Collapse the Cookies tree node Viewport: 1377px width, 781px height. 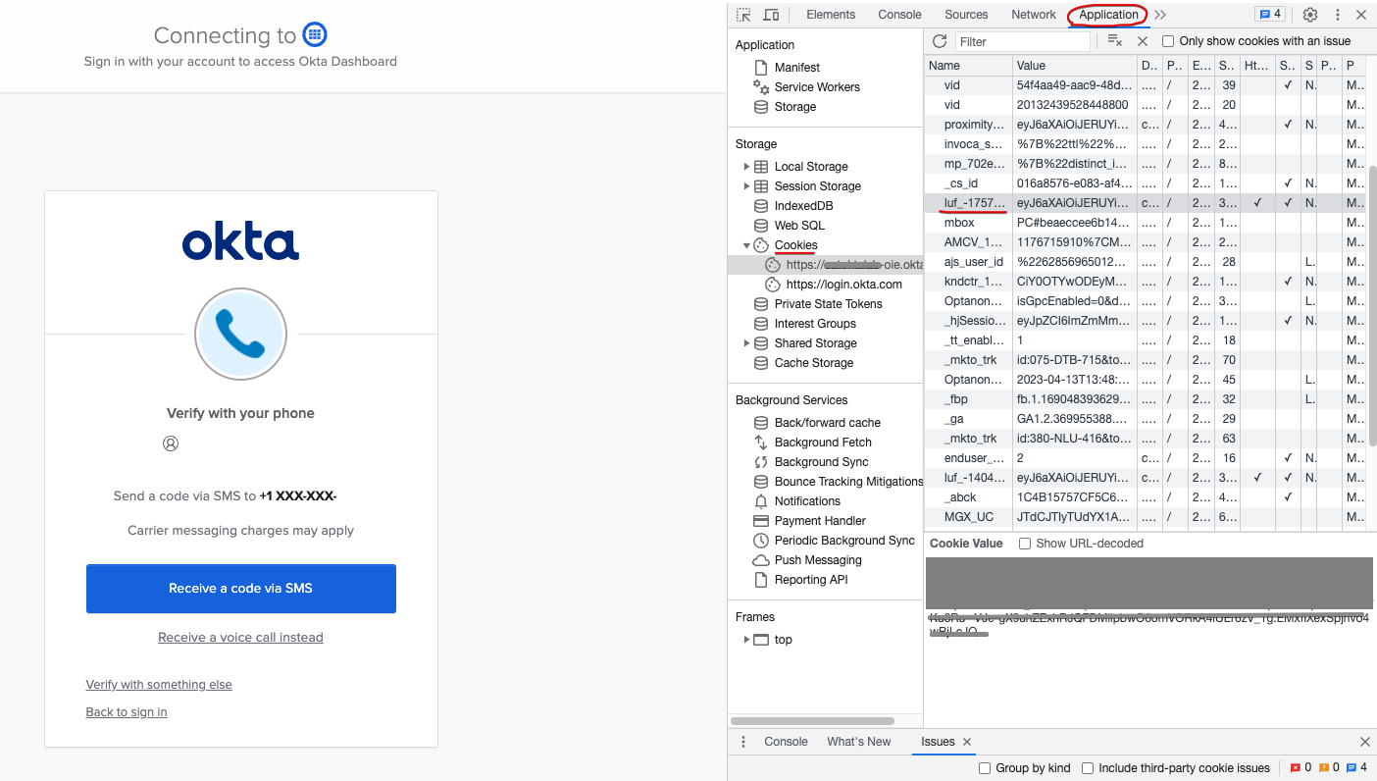[746, 245]
